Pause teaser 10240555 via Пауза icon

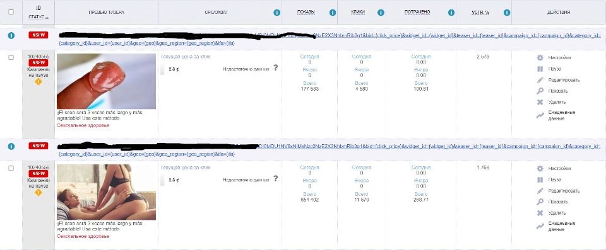point(540,69)
